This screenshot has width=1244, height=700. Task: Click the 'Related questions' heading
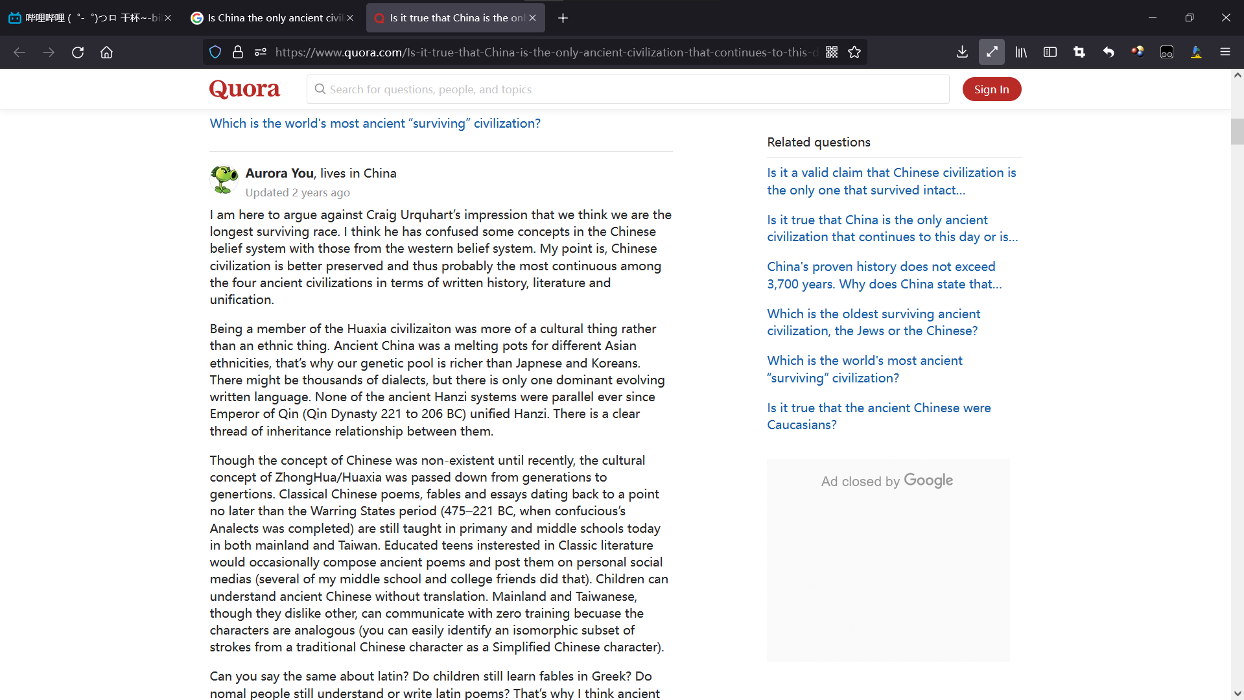818,142
